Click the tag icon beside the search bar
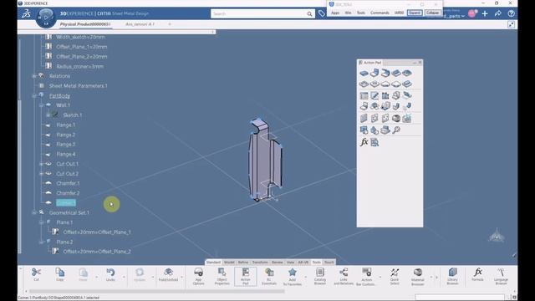The height and width of the screenshot is (301, 535). (321, 13)
